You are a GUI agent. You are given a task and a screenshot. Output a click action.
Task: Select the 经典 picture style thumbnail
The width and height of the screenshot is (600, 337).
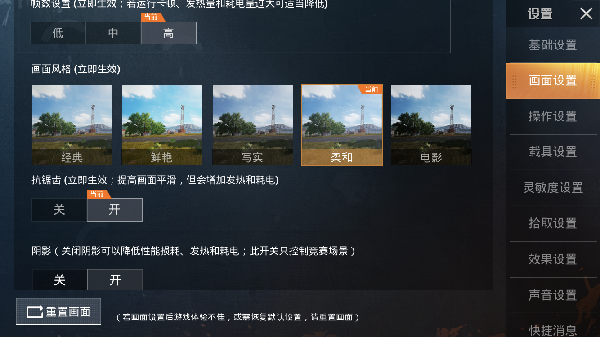[72, 125]
